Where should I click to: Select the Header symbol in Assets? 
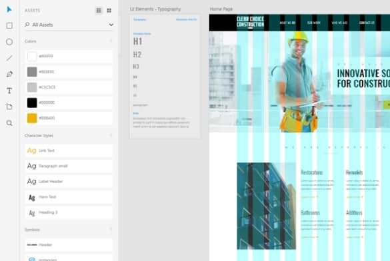click(x=69, y=245)
